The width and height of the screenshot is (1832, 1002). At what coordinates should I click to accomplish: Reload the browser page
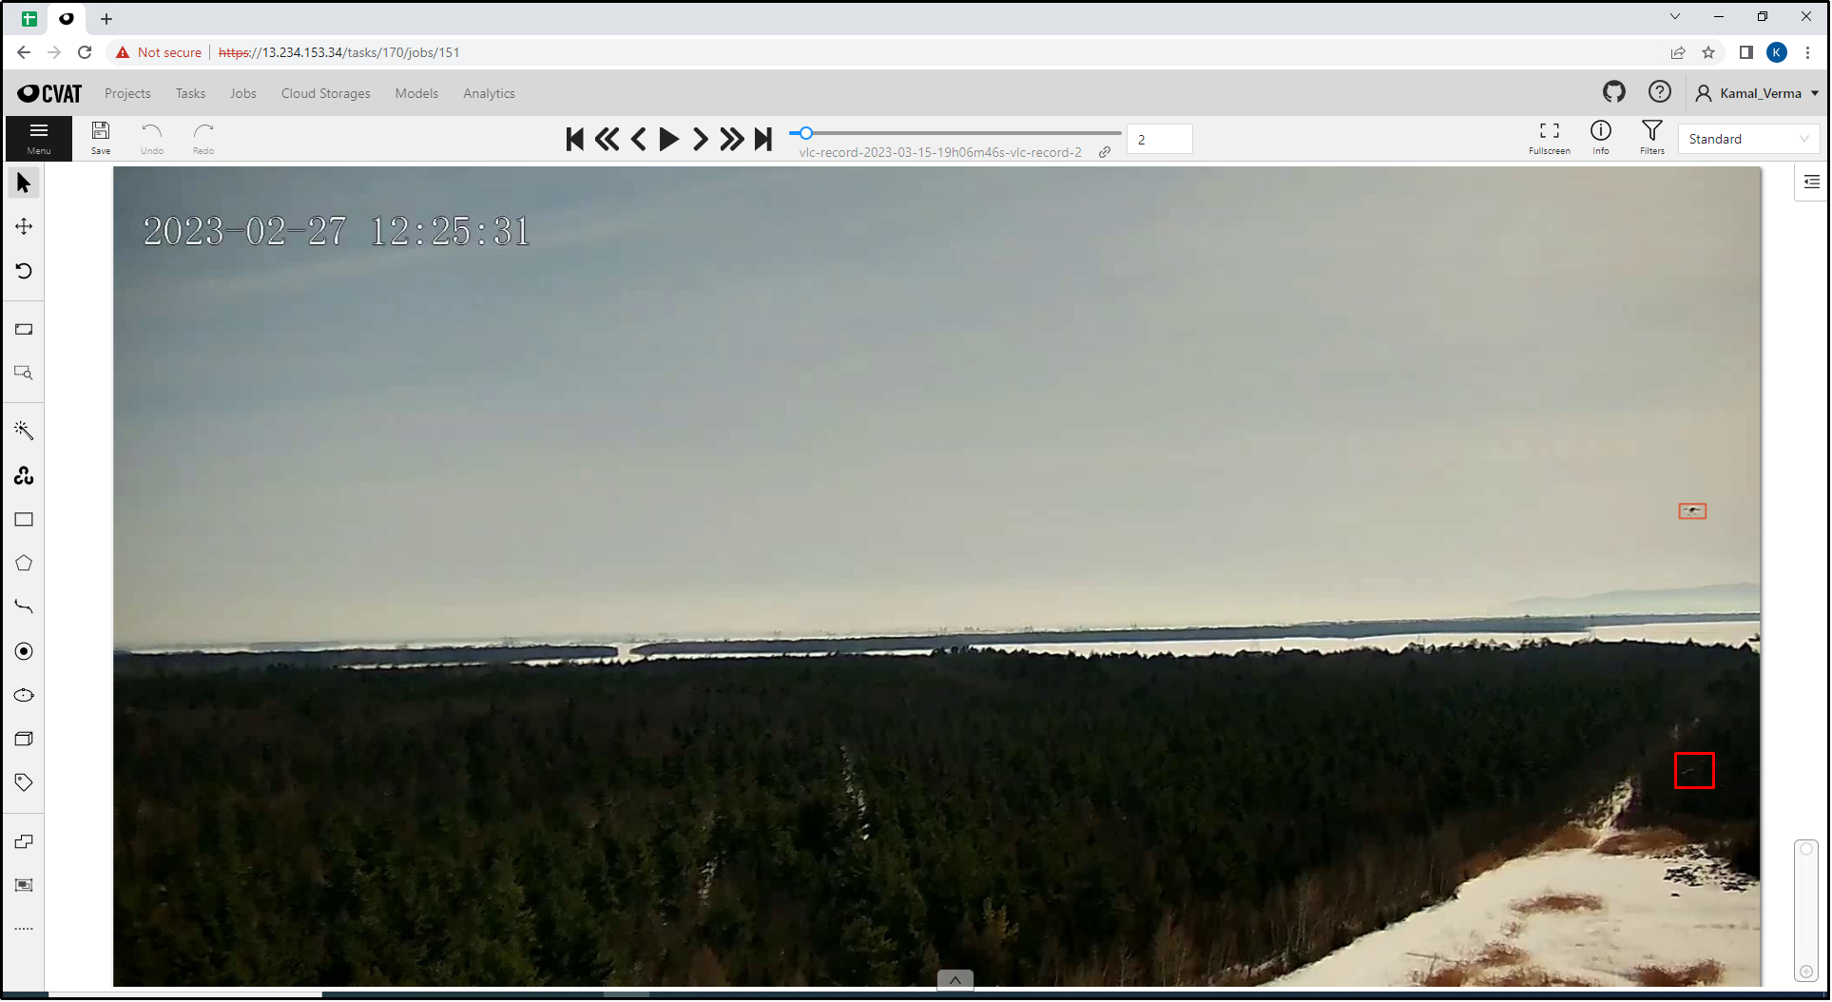tap(85, 52)
